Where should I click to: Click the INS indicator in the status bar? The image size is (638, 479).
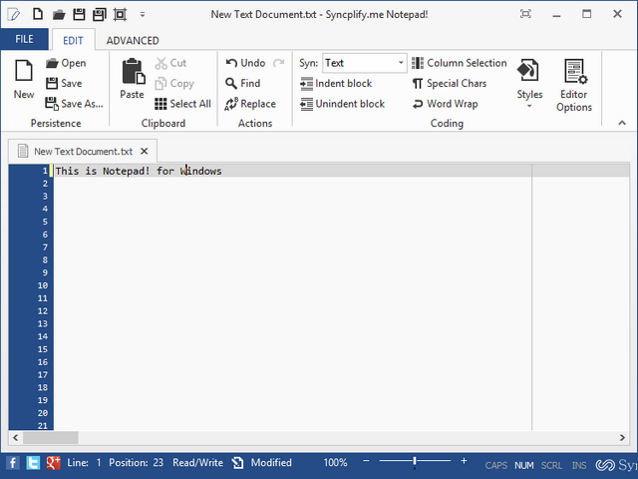tap(579, 466)
